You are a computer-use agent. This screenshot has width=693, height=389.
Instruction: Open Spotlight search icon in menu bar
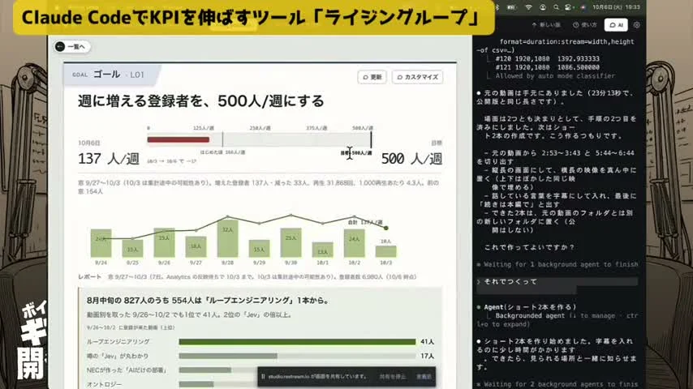[556, 7]
